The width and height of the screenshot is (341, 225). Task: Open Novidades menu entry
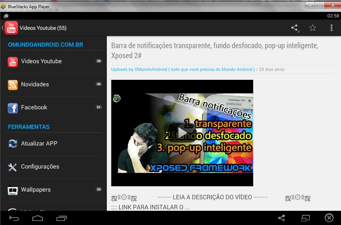[x=54, y=84]
